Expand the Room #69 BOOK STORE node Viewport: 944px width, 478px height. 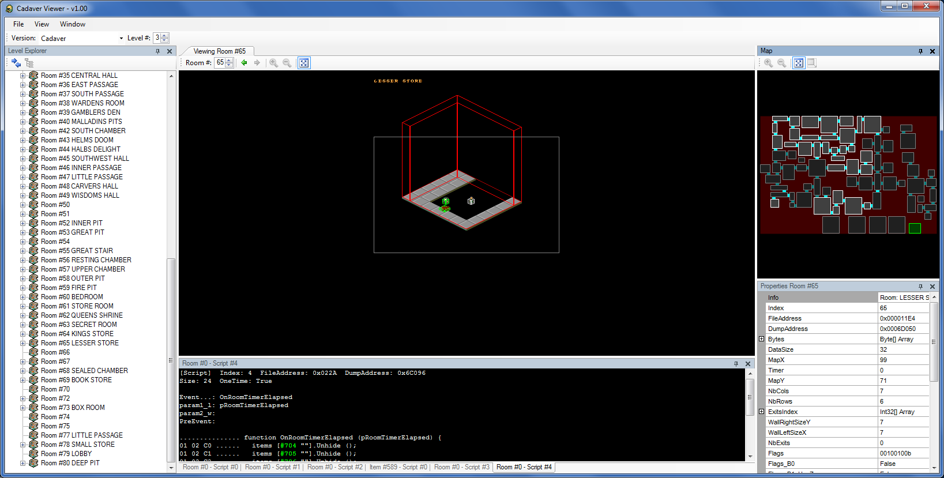pos(22,380)
